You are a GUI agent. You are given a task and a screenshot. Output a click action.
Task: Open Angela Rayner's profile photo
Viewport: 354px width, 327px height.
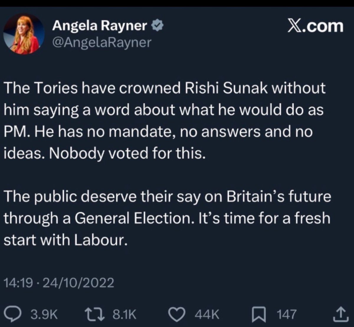coord(24,34)
